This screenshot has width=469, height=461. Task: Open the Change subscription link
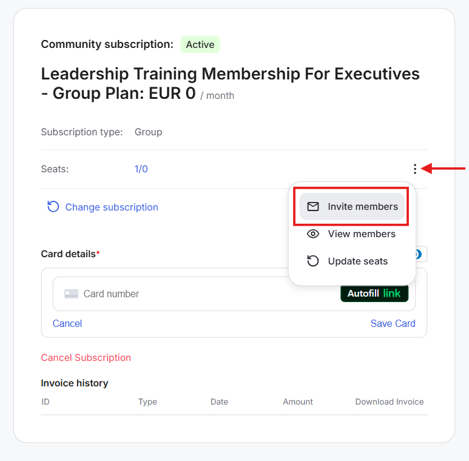click(x=112, y=207)
